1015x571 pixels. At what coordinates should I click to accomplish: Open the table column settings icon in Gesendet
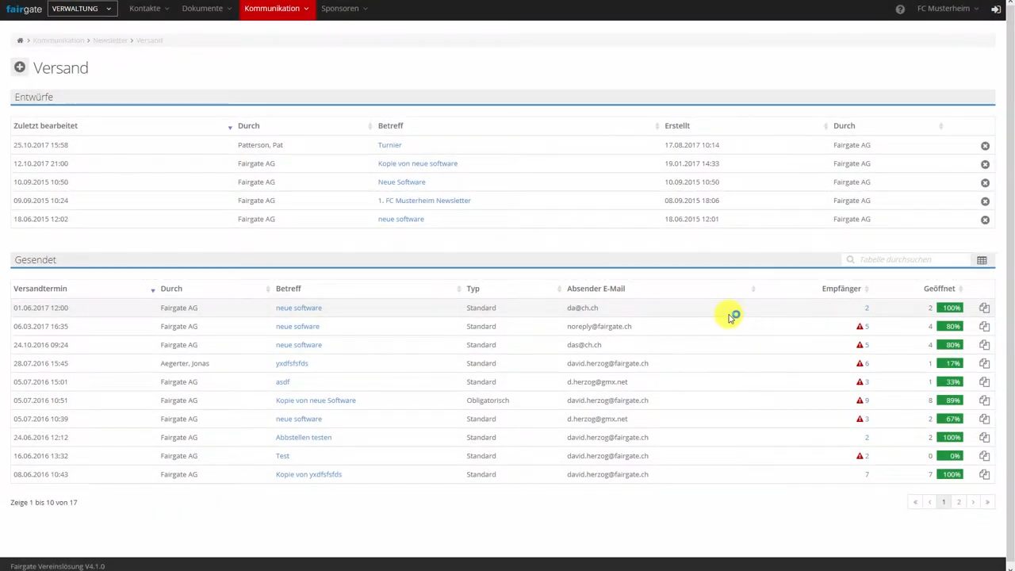coord(982,260)
